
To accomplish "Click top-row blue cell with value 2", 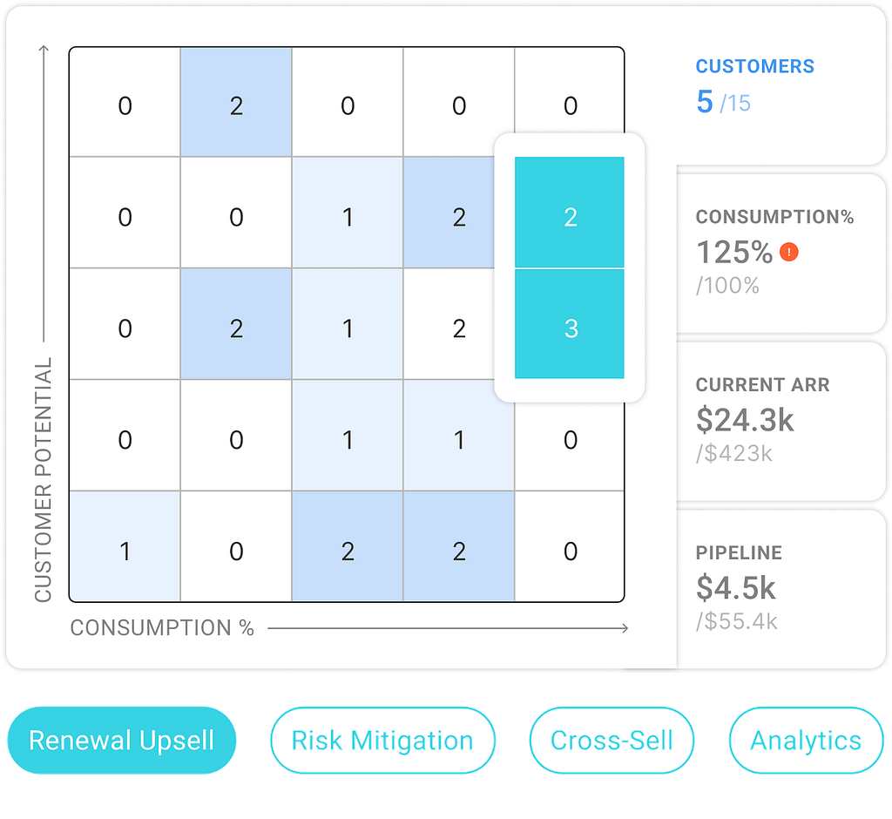I will pyautogui.click(x=236, y=103).
